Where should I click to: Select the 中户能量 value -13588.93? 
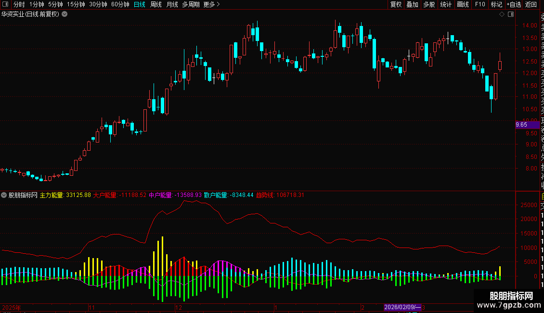pos(188,195)
